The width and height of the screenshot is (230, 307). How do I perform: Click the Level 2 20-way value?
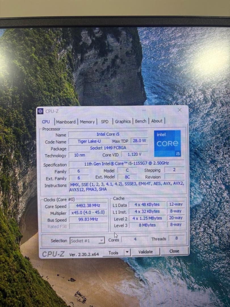(176, 218)
